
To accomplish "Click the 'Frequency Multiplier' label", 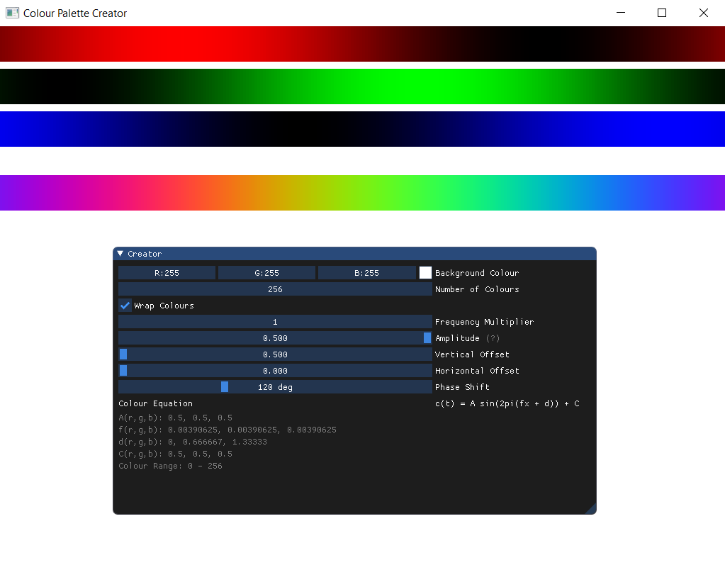I will pos(485,322).
